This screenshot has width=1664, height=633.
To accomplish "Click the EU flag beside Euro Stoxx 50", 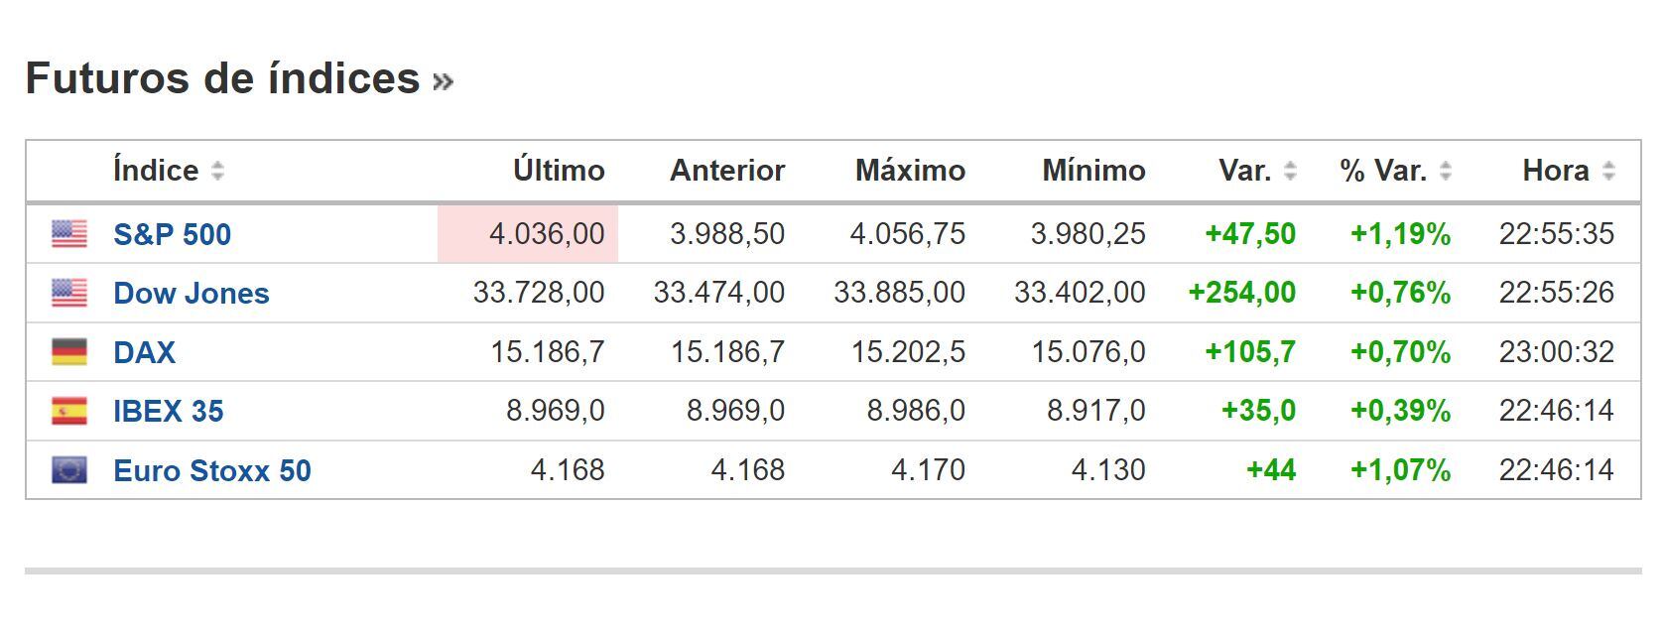I will point(67,469).
